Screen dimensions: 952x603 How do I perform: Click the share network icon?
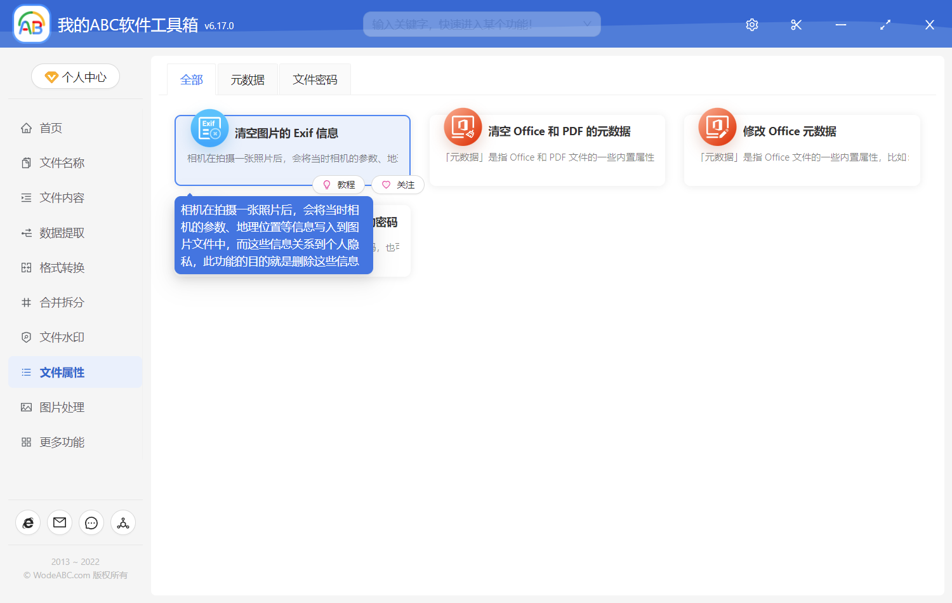(123, 522)
